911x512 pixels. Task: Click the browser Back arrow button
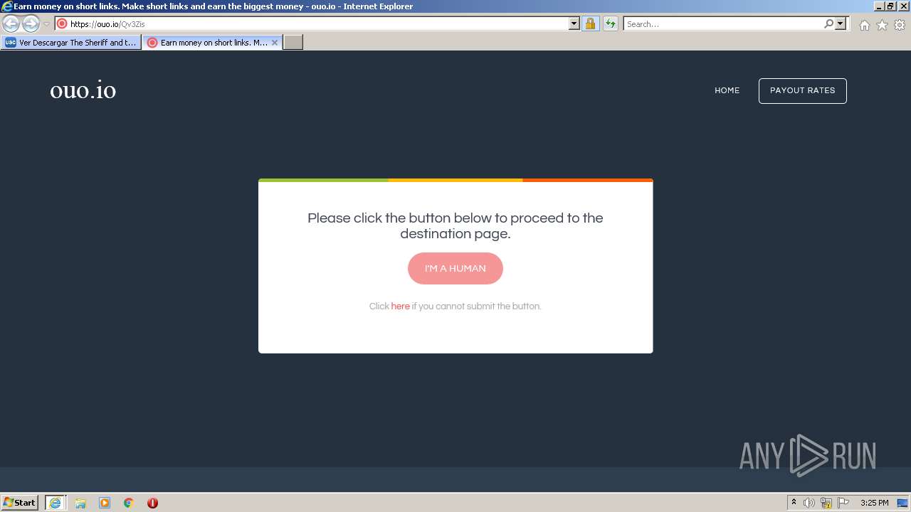pos(11,23)
